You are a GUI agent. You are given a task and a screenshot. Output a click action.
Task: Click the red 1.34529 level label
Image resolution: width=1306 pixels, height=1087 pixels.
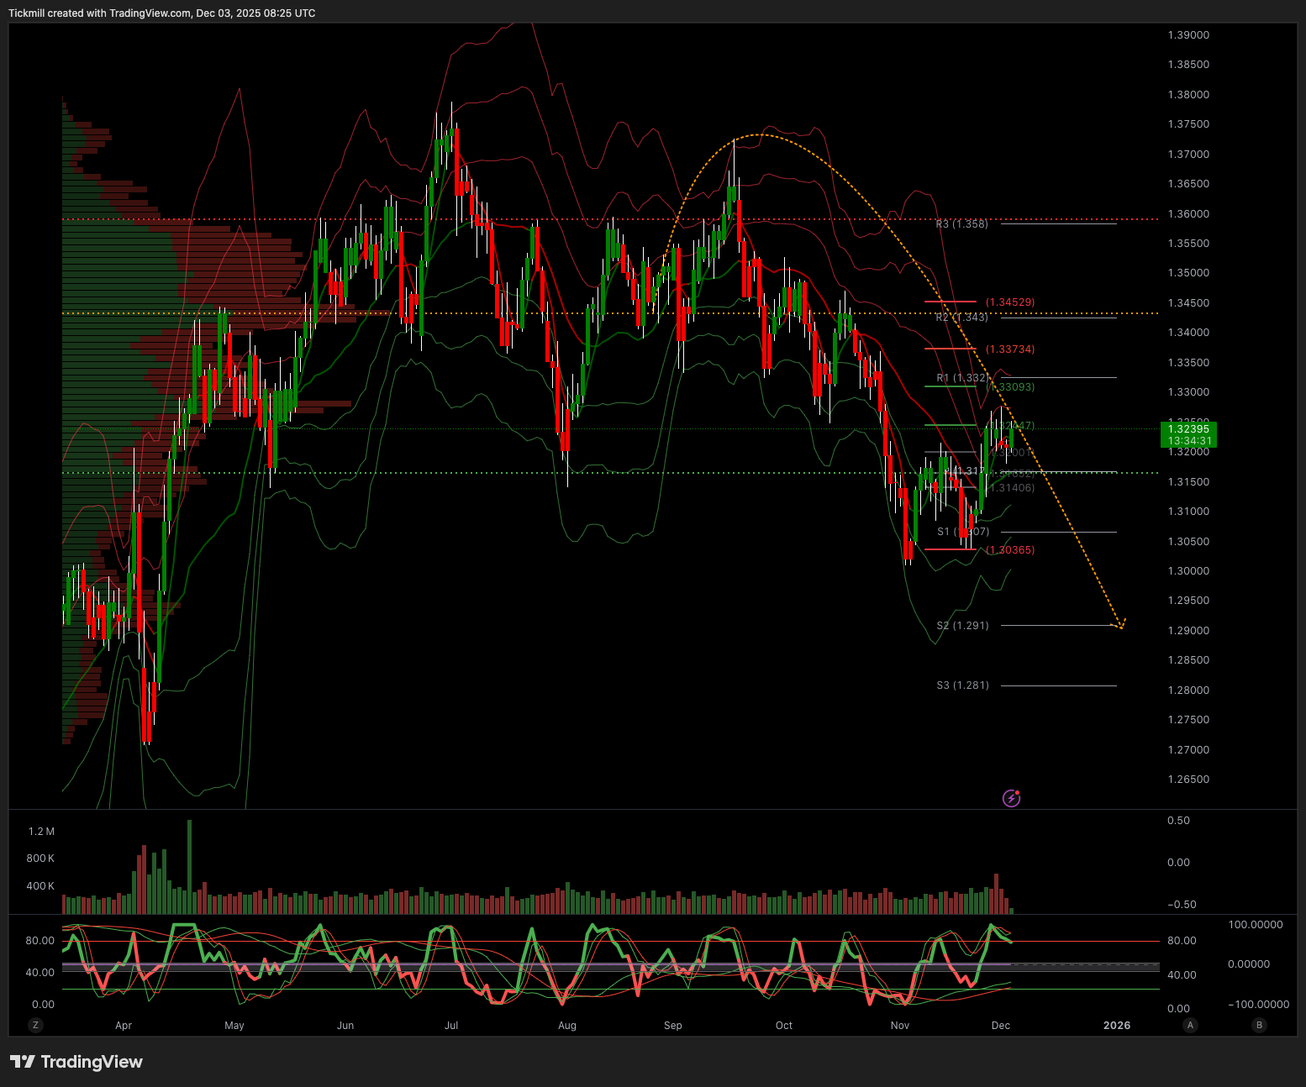coord(1010,302)
